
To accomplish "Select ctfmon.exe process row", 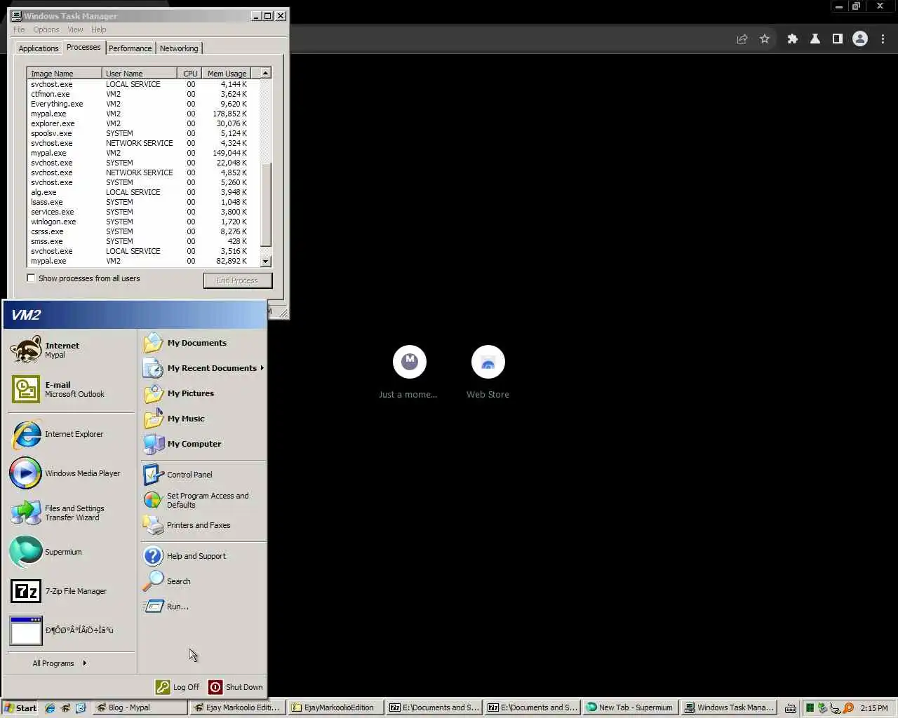I will tap(143, 94).
